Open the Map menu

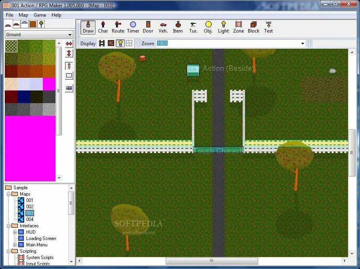click(23, 15)
